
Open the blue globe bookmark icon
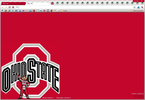point(9,11)
